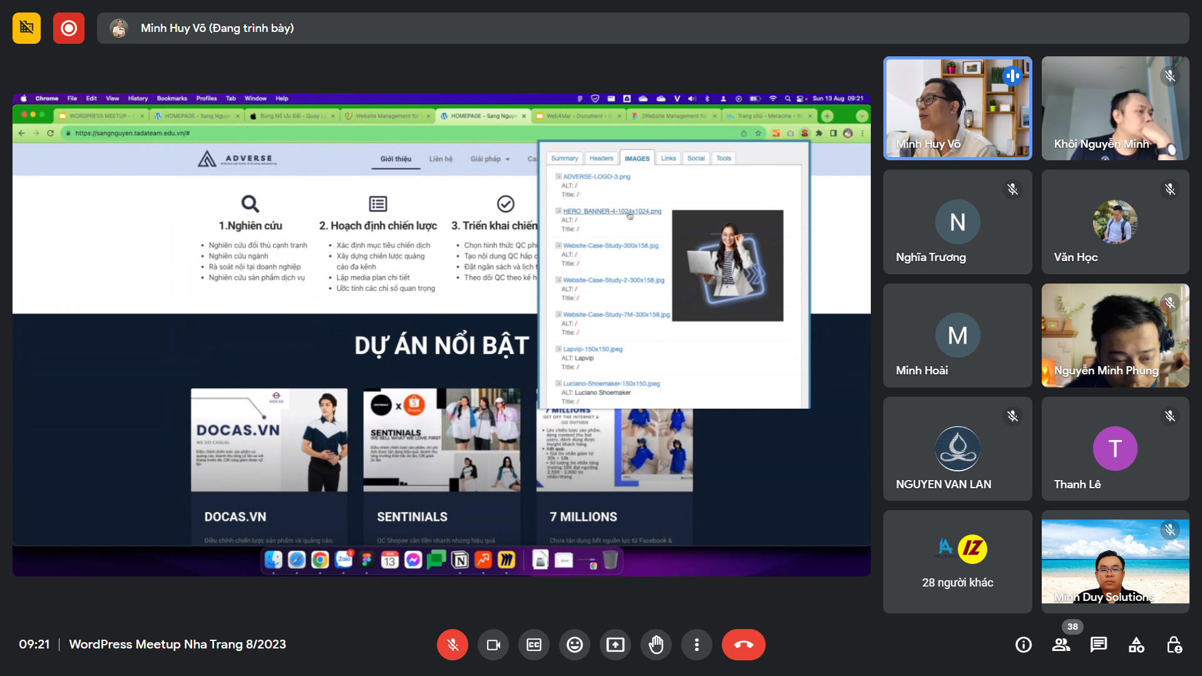Image resolution: width=1202 pixels, height=676 pixels.
Task: Select Khôi Nguyễn Minh video tile
Action: (1115, 108)
